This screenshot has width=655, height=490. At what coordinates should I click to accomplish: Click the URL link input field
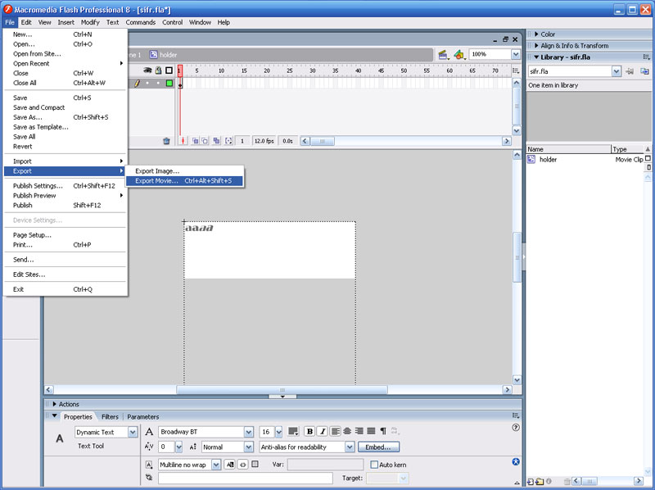pyautogui.click(x=245, y=478)
